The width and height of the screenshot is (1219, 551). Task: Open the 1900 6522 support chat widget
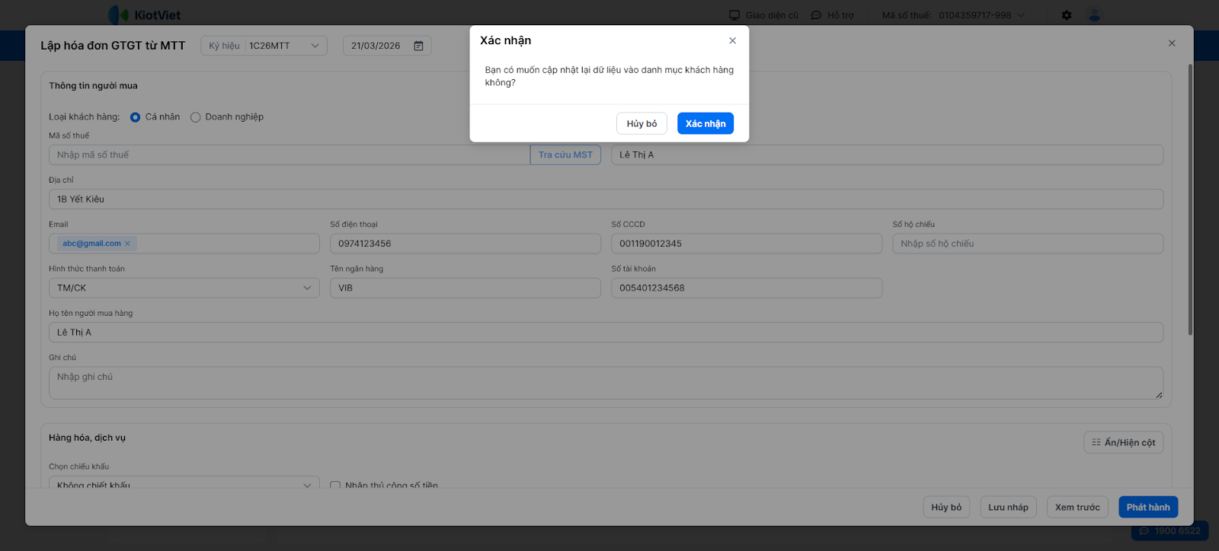pyautogui.click(x=1169, y=531)
